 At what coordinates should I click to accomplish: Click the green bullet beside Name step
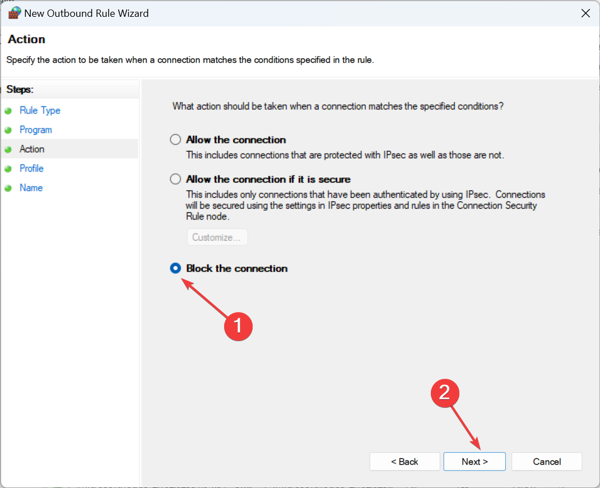click(x=8, y=188)
